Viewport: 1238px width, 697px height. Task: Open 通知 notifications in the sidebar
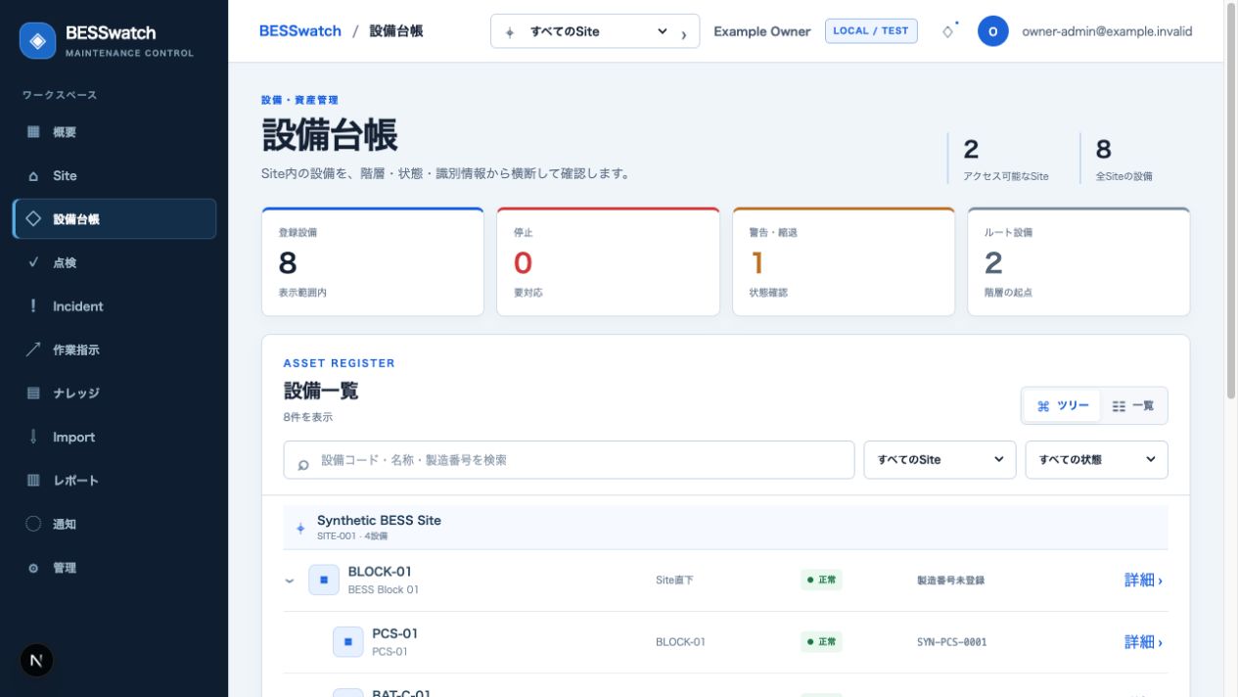coord(115,524)
